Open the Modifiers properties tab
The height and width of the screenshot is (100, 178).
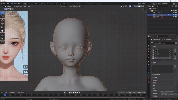click(x=149, y=64)
